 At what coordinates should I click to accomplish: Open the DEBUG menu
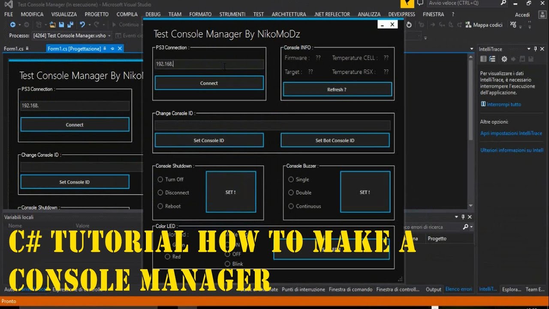[153, 14]
